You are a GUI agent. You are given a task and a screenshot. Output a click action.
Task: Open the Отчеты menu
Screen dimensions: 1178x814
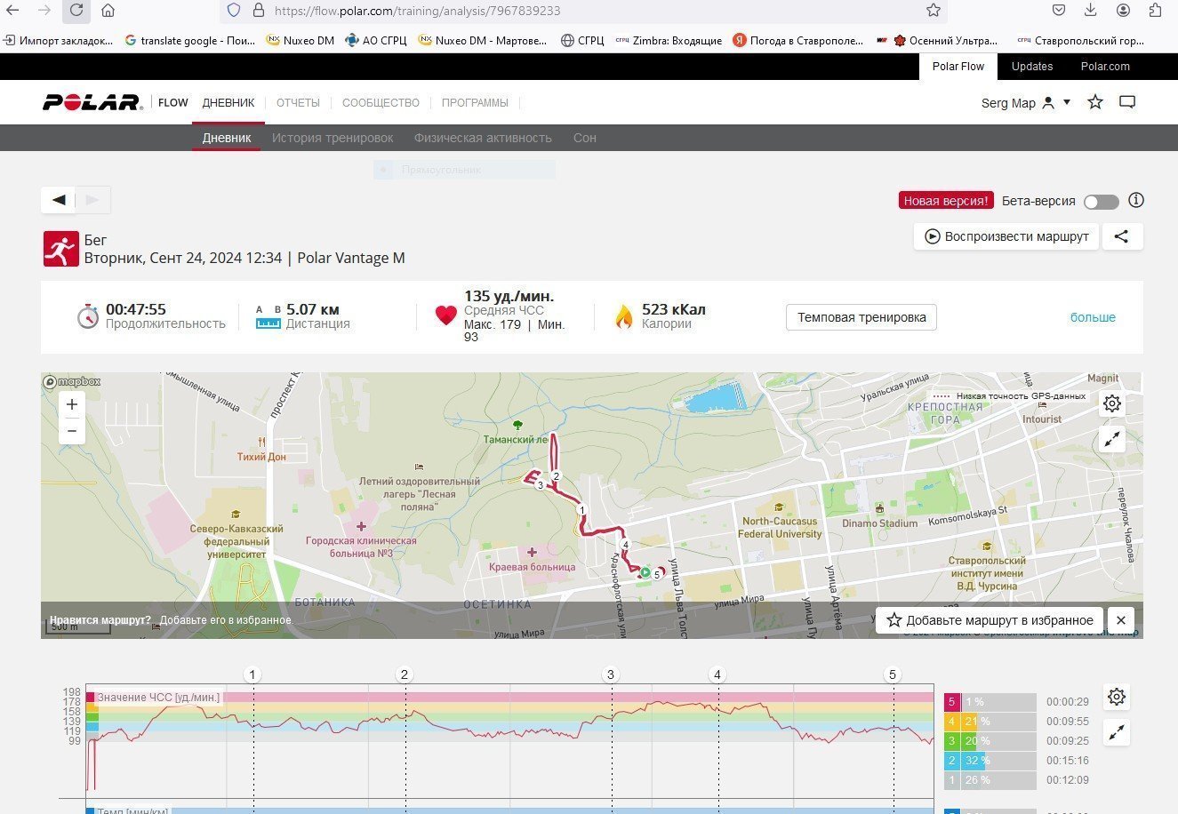point(298,102)
